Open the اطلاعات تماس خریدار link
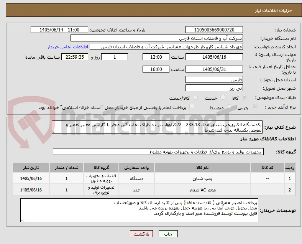302x244 pixels. click(68, 47)
